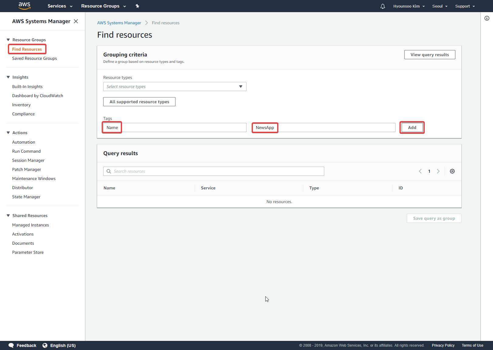Click the language globe icon
Image resolution: width=493 pixels, height=350 pixels.
pyautogui.click(x=45, y=345)
